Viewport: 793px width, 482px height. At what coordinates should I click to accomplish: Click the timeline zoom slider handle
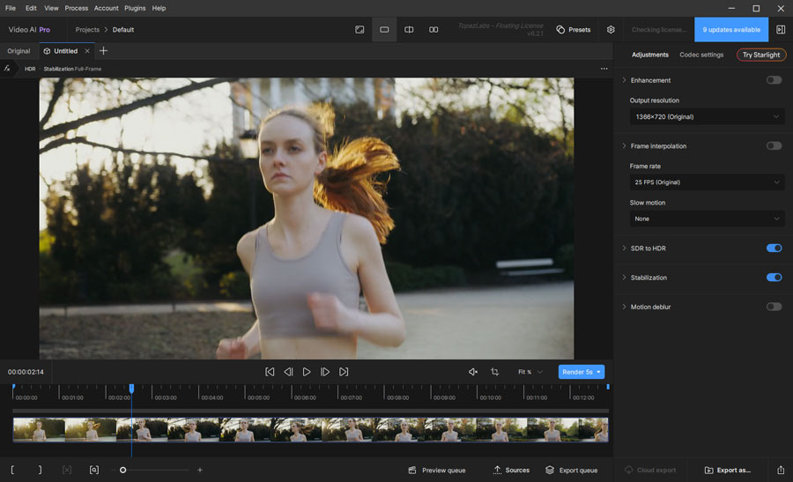coord(122,470)
